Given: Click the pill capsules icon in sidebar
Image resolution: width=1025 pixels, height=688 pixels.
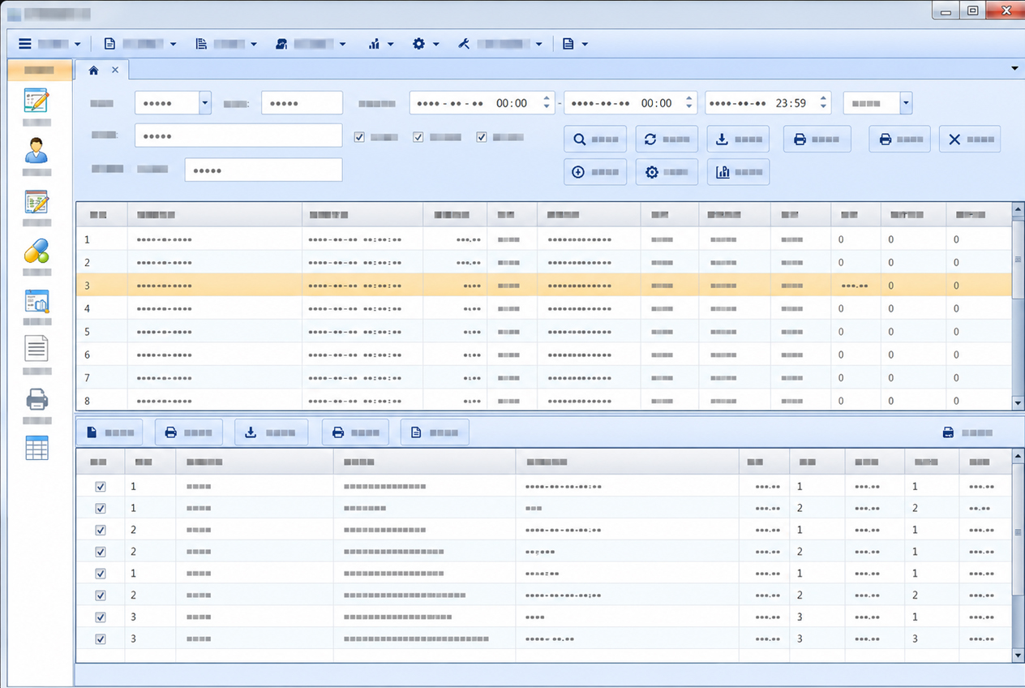Looking at the screenshot, I should [36, 252].
